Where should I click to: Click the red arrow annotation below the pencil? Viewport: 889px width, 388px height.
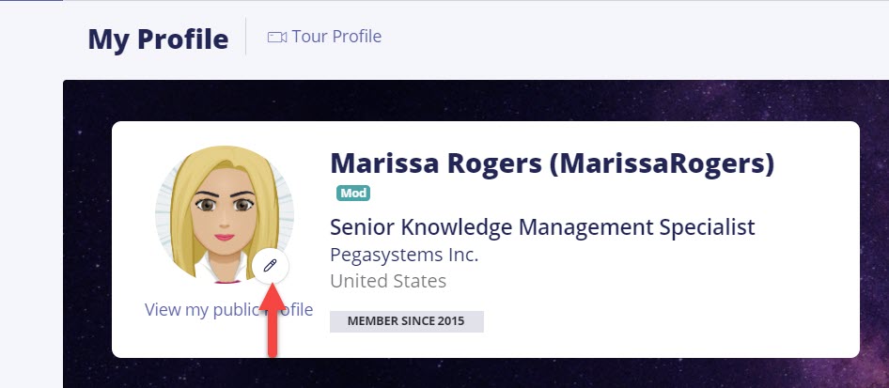tap(273, 320)
